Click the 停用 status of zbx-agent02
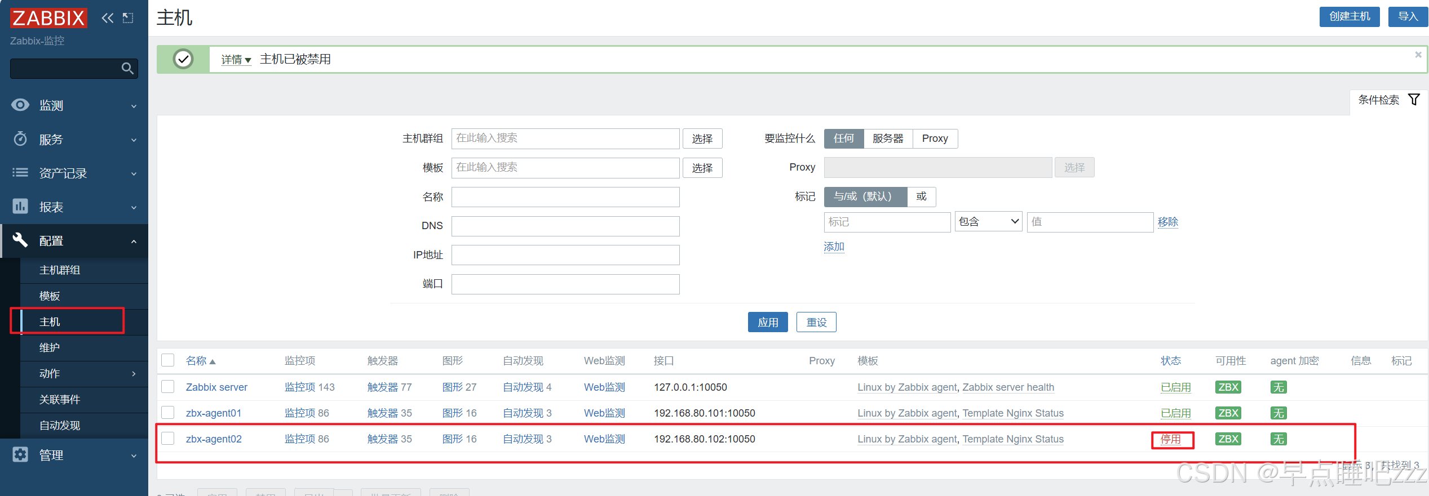Screen dimensions: 1429x496 click(1171, 439)
